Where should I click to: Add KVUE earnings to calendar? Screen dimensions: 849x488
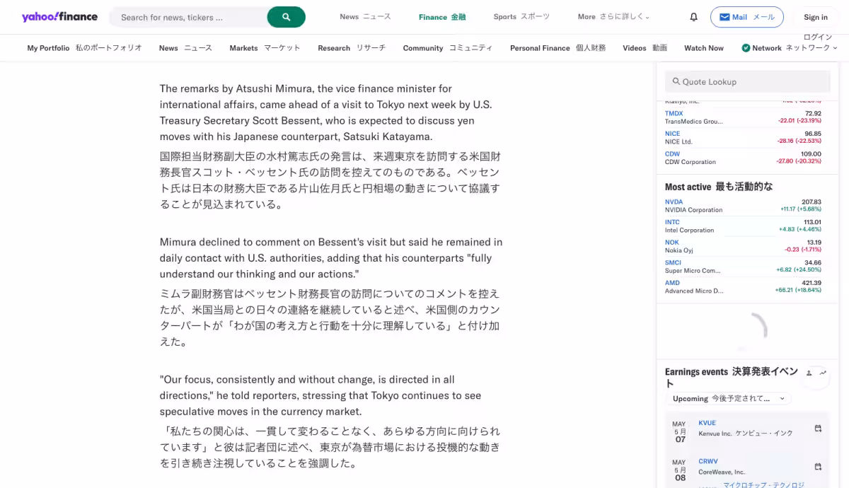point(818,429)
